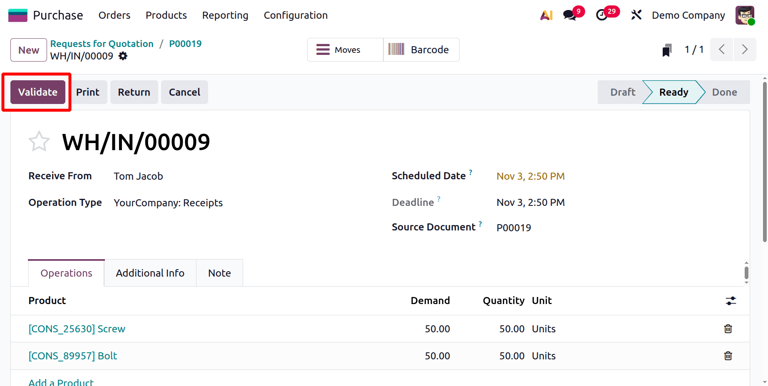Image resolution: width=768 pixels, height=386 pixels.
Task: Open the AI assistant
Action: [x=546, y=15]
